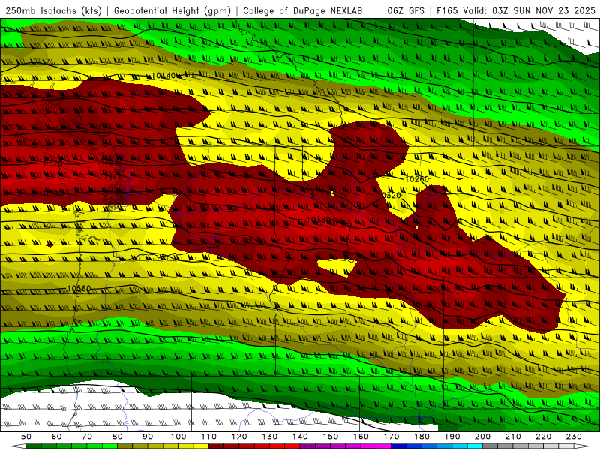Select the 80 knots legend label
Viewport: 600px width, 450px height.
(x=118, y=436)
